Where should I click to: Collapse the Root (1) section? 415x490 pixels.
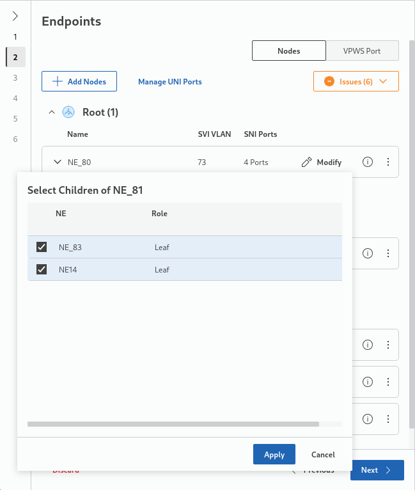point(52,113)
